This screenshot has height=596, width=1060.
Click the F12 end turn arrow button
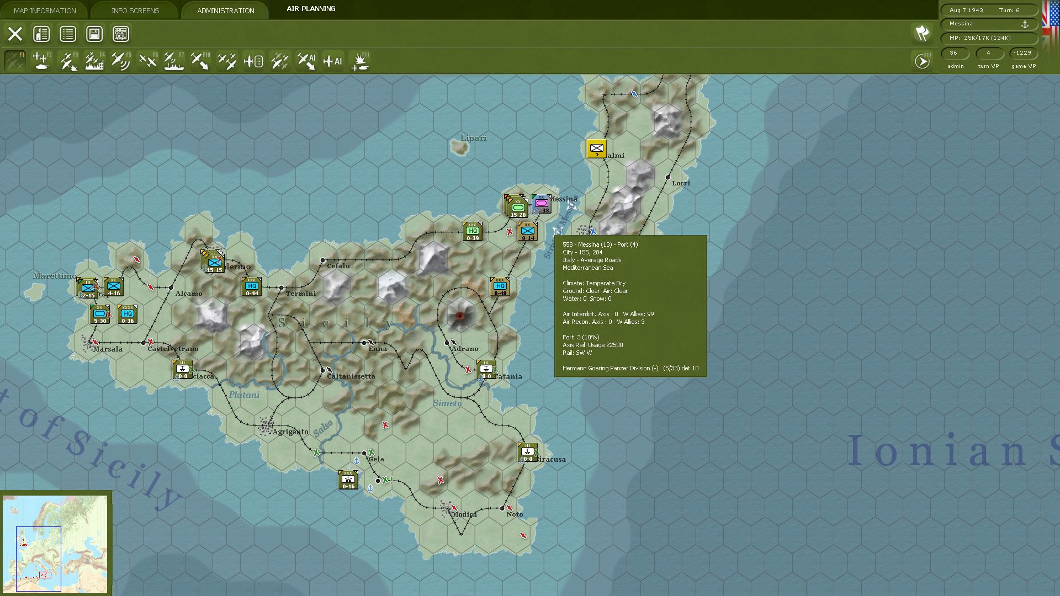tap(923, 61)
